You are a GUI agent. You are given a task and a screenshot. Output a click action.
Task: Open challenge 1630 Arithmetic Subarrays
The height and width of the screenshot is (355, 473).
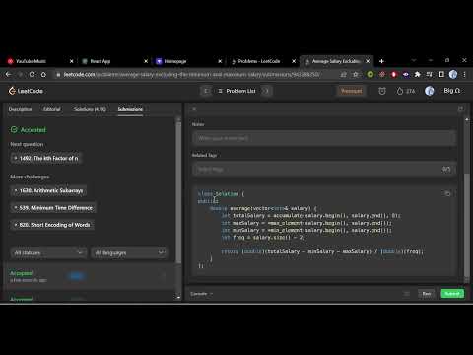(x=48, y=190)
